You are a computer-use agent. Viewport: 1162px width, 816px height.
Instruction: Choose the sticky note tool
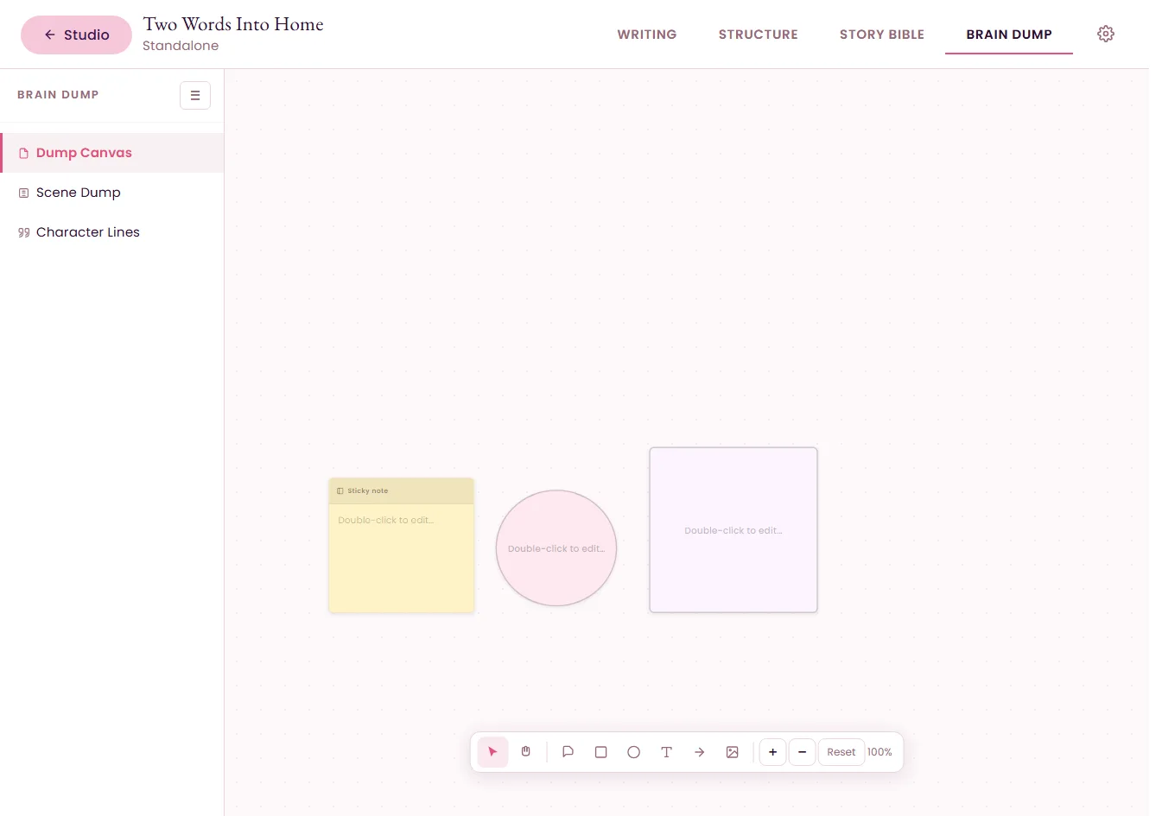(x=568, y=752)
